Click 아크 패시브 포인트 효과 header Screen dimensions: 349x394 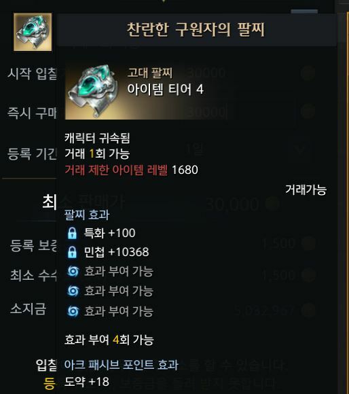[x=122, y=365]
